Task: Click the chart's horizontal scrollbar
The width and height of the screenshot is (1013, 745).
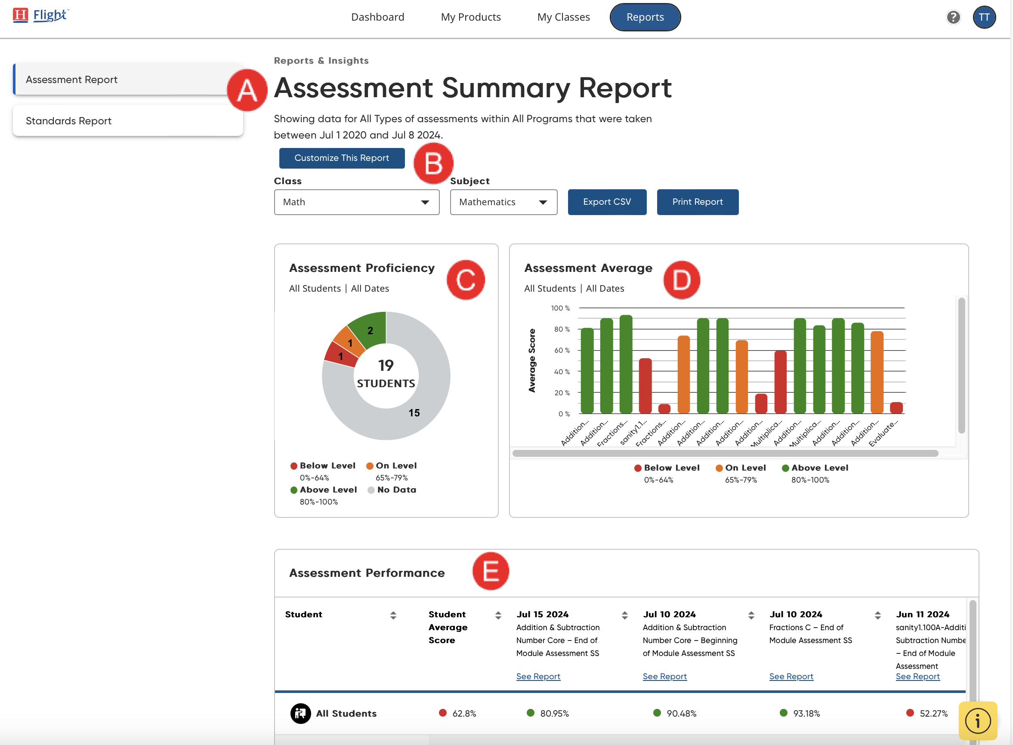Action: 725,453
